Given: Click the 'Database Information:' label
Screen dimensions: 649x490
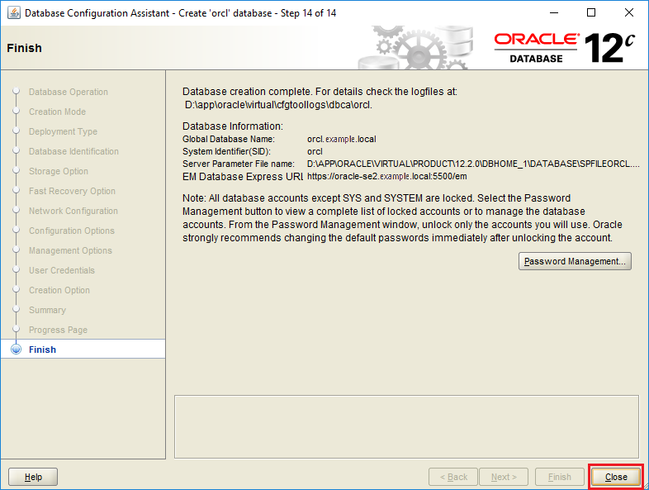Looking at the screenshot, I should tap(233, 126).
